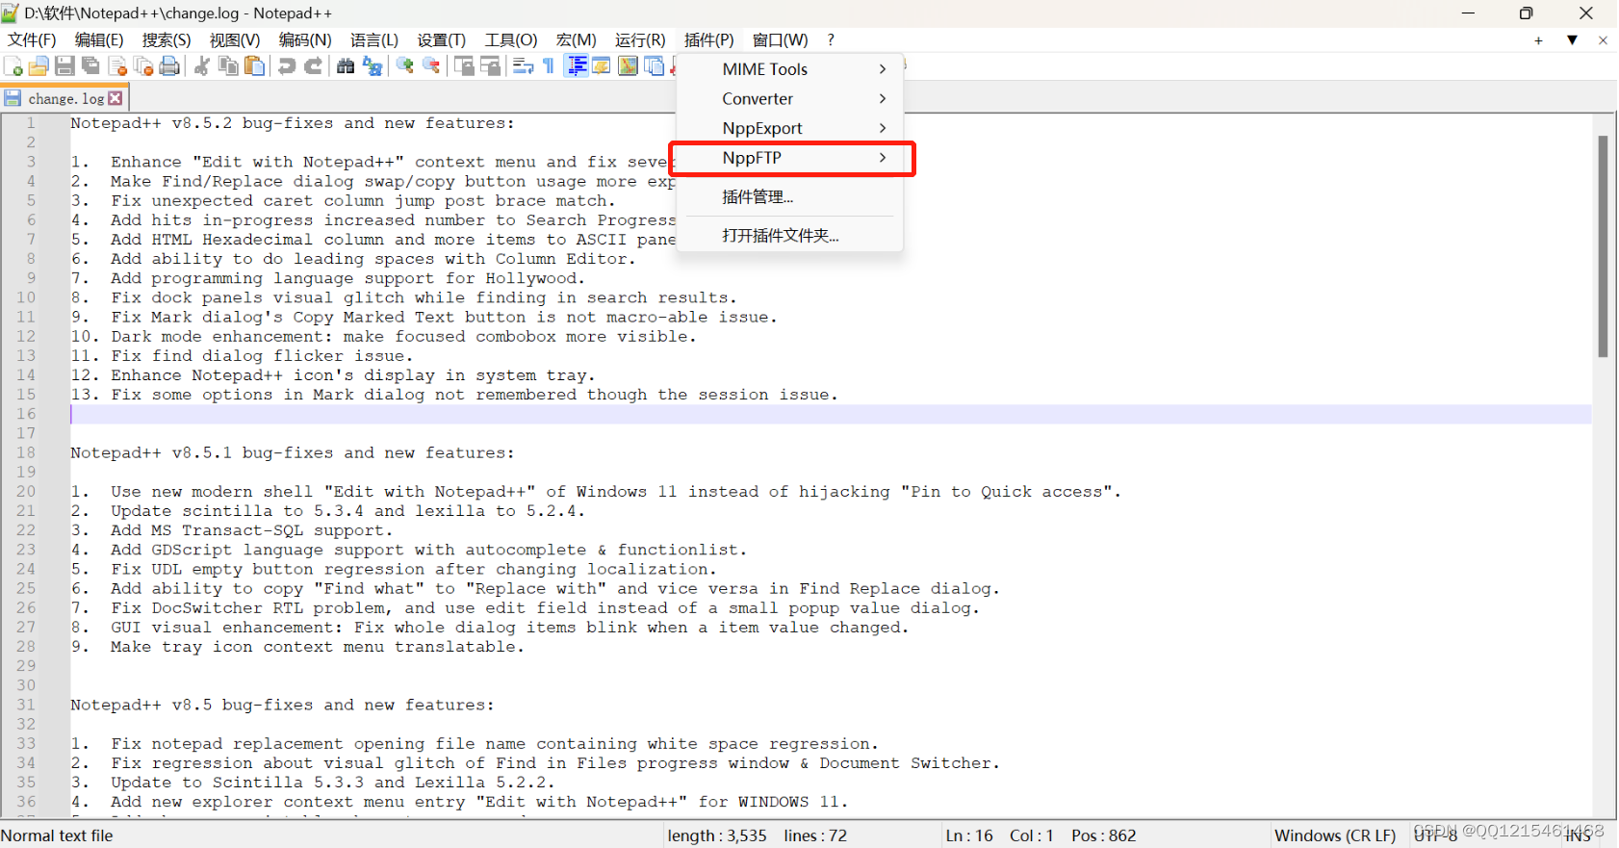This screenshot has height=848, width=1619.
Task: Expand the NppExport submenu
Action: [790, 128]
